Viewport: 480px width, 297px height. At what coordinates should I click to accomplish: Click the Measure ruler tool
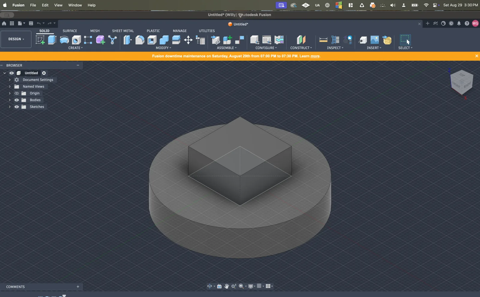click(x=323, y=40)
